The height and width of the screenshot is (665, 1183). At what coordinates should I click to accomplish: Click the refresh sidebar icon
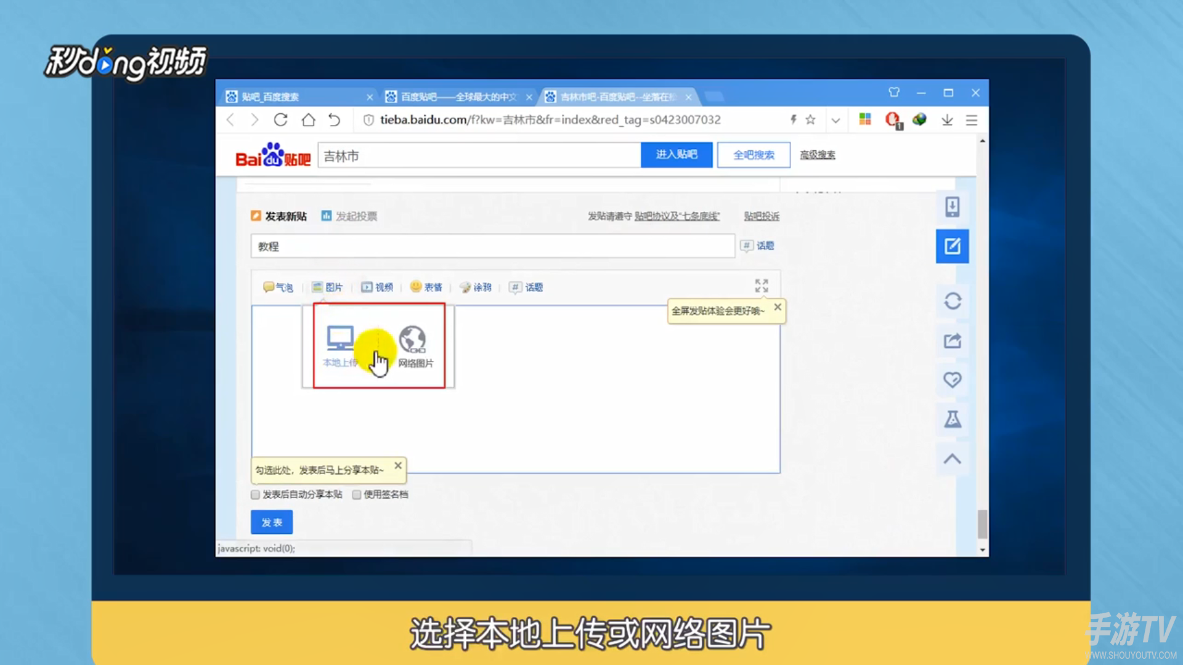pos(953,301)
